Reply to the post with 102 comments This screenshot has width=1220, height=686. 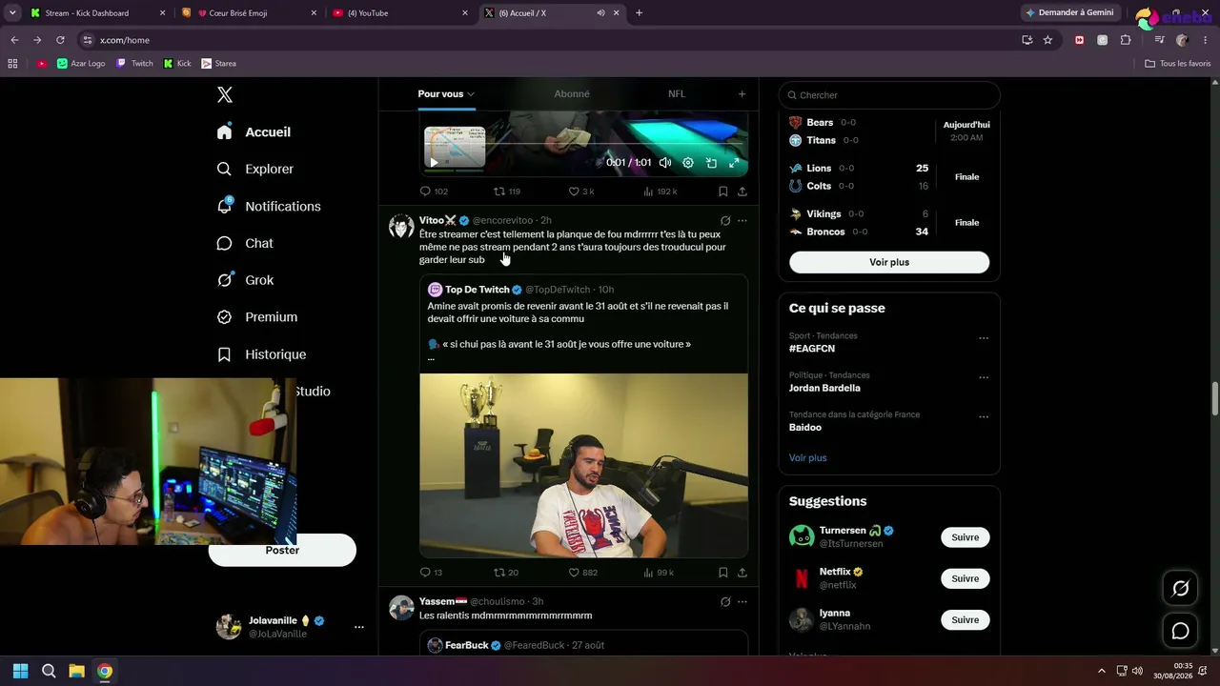coord(434,192)
